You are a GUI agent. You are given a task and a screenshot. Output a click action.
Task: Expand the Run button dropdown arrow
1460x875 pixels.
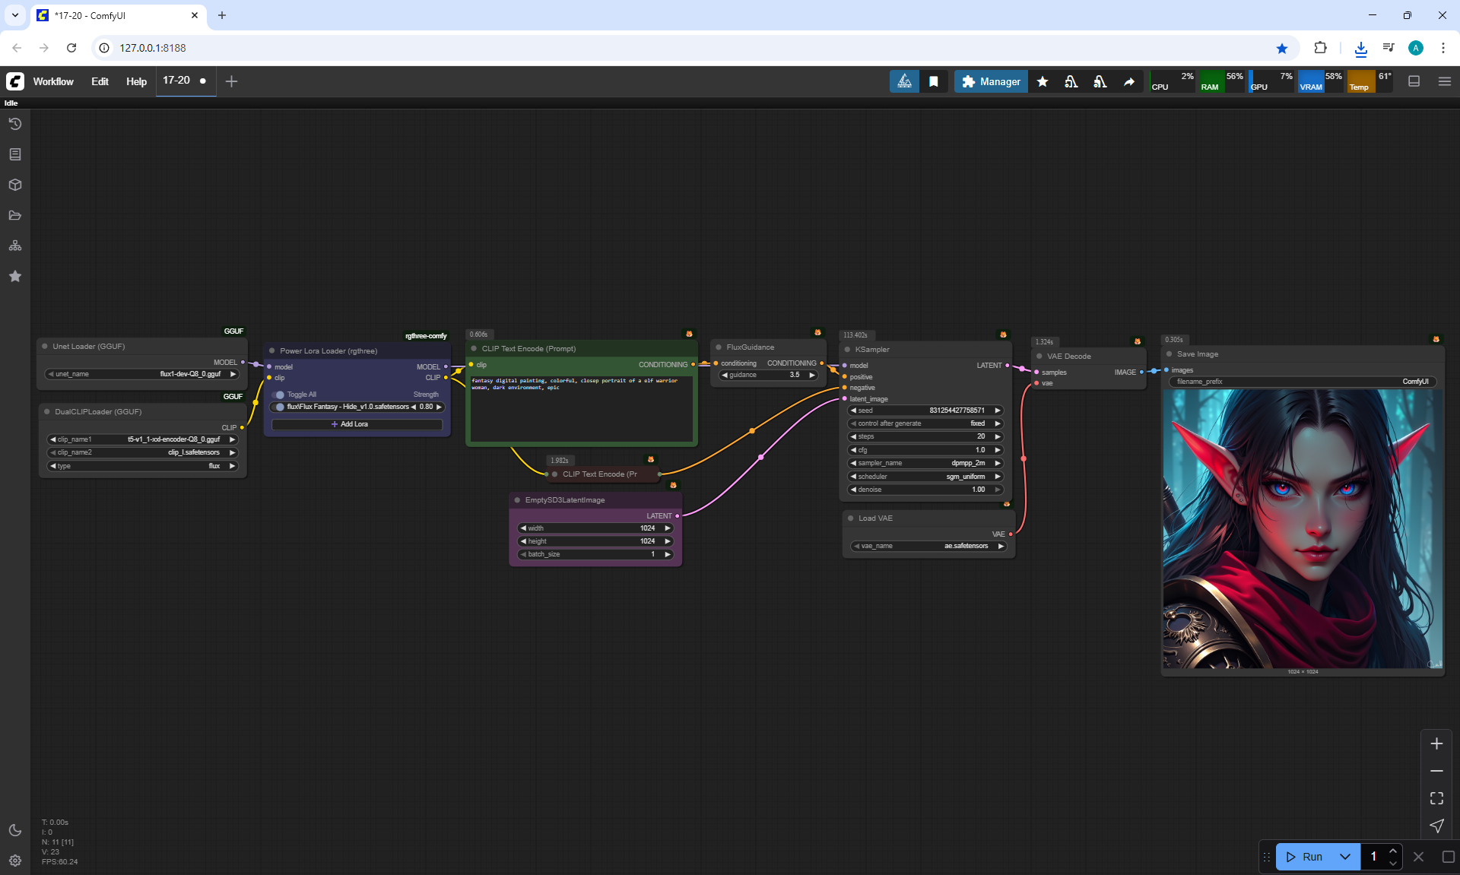(x=1344, y=857)
